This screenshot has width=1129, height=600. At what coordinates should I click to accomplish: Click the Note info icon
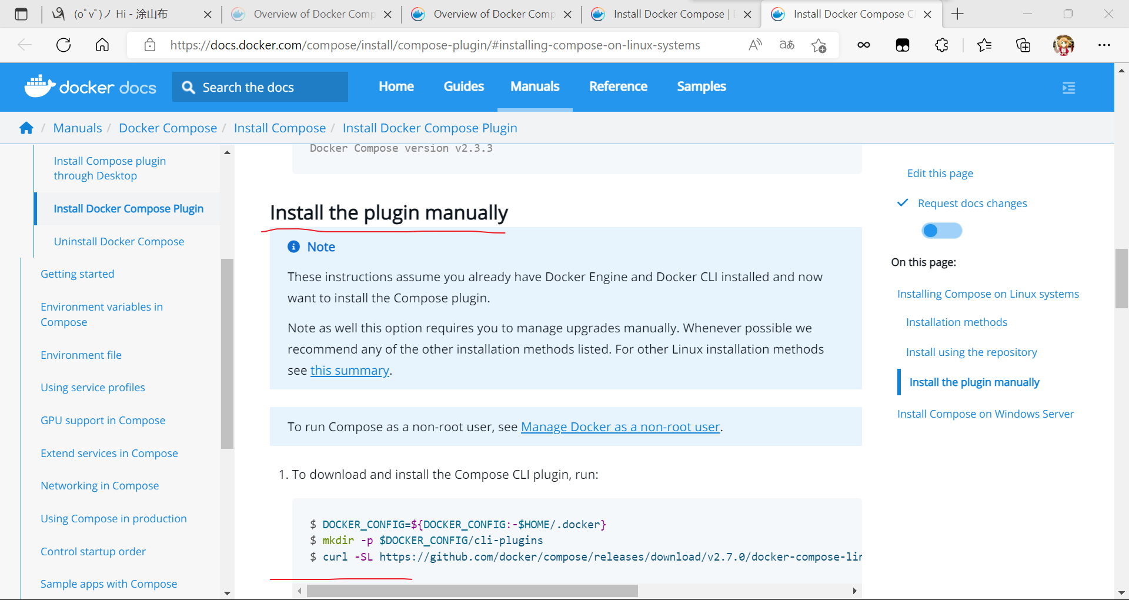293,246
